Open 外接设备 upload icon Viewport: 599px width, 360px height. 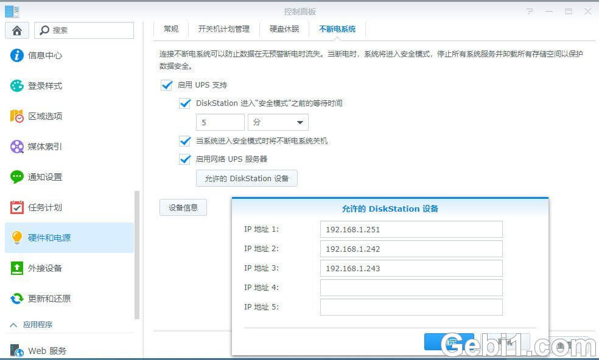coord(17,268)
